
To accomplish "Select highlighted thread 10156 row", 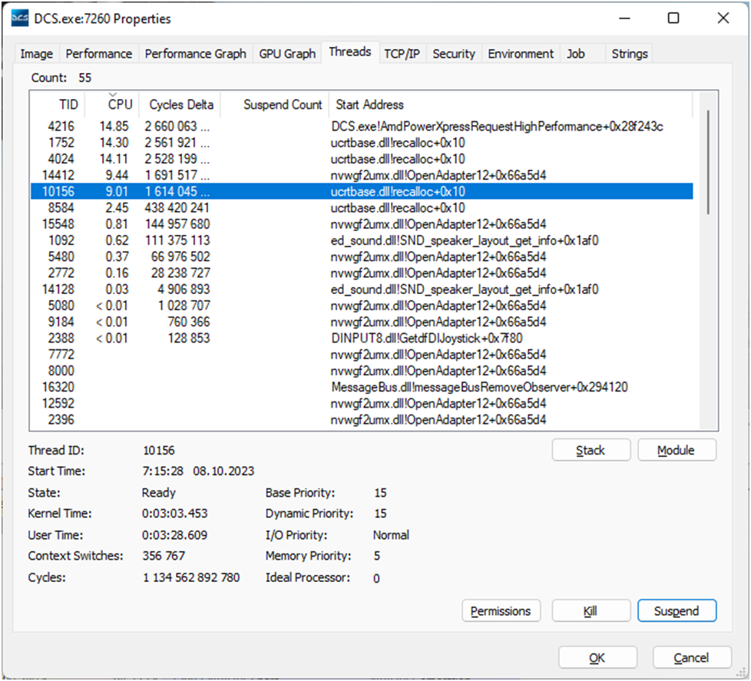I will pos(362,192).
